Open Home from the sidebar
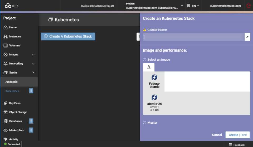 [x=13, y=27]
